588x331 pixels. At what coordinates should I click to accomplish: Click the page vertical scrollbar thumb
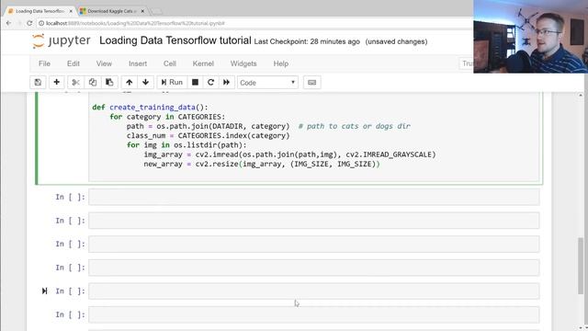click(x=581, y=266)
